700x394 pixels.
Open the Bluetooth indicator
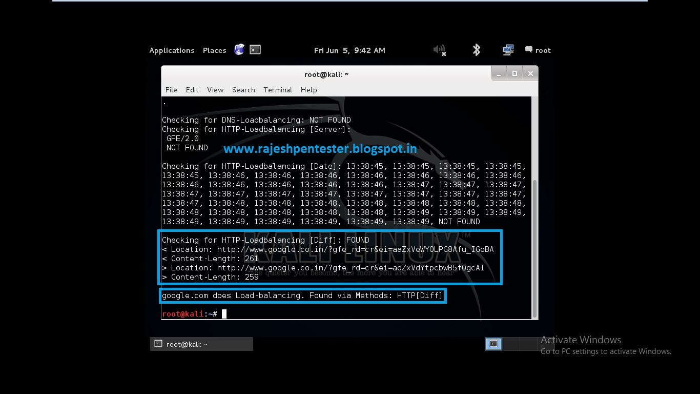(x=477, y=50)
